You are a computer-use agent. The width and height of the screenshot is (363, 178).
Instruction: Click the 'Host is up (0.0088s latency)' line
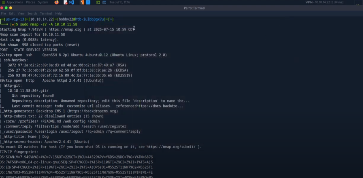(29, 39)
